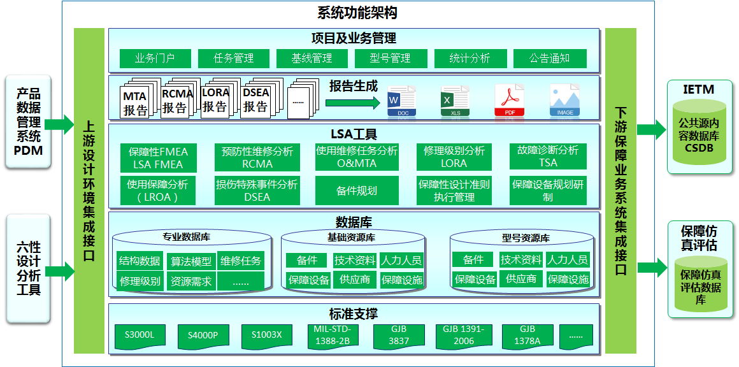
Task: Click the arrow from 六性设计分析工具
Action: click(59, 271)
